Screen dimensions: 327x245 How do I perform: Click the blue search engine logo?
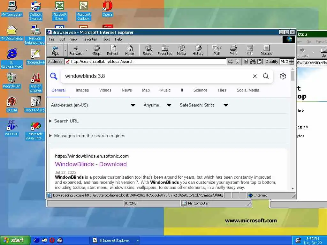(x=54, y=76)
